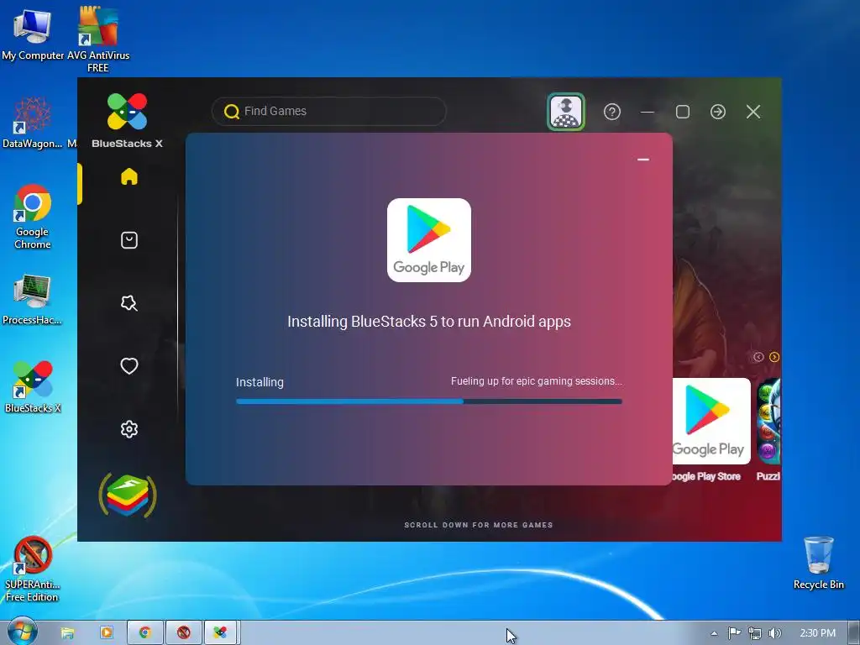
Task: Click the next carousel arrow
Action: [773, 357]
